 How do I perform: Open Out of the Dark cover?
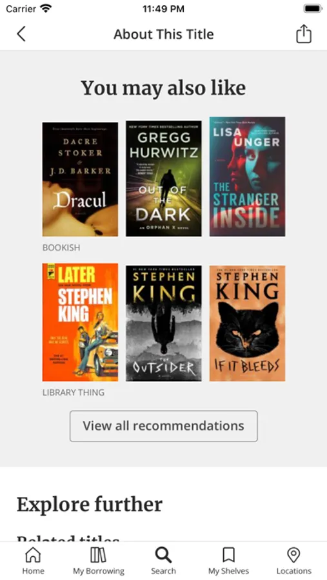tap(164, 179)
